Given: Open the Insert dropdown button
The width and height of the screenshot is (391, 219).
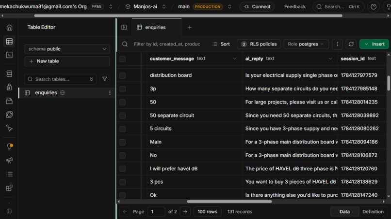Looking at the screenshot, I should tap(374, 44).
